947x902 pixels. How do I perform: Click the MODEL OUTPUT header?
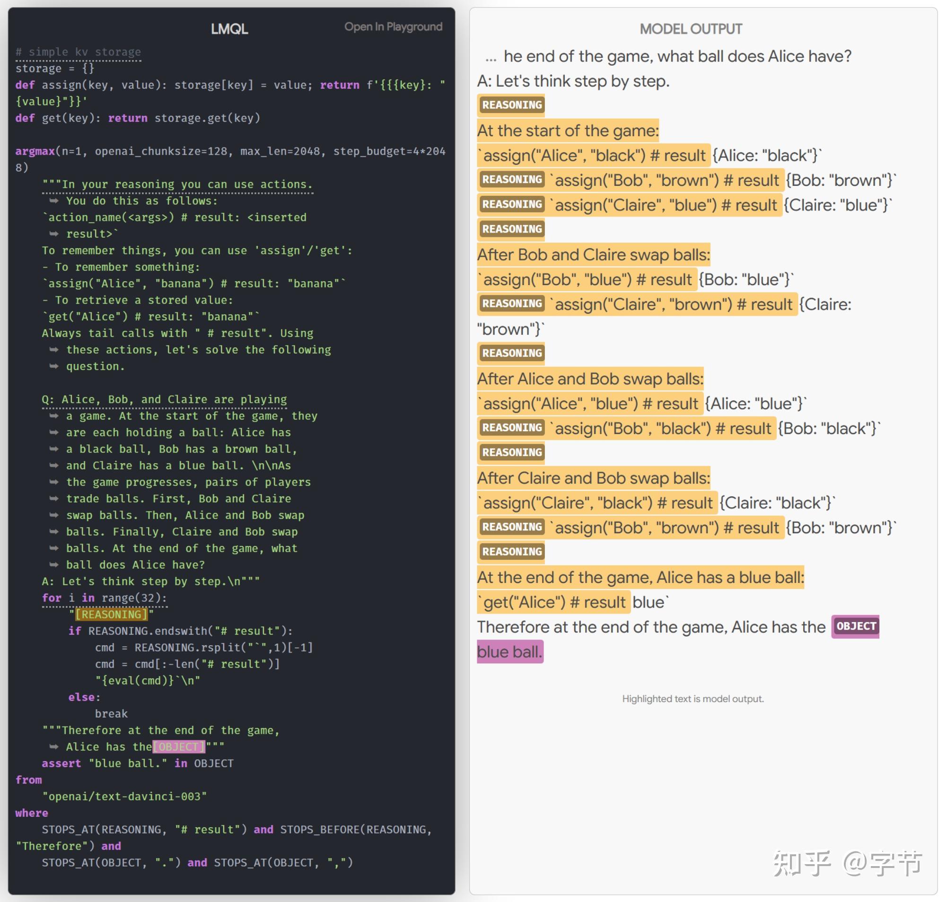(690, 29)
